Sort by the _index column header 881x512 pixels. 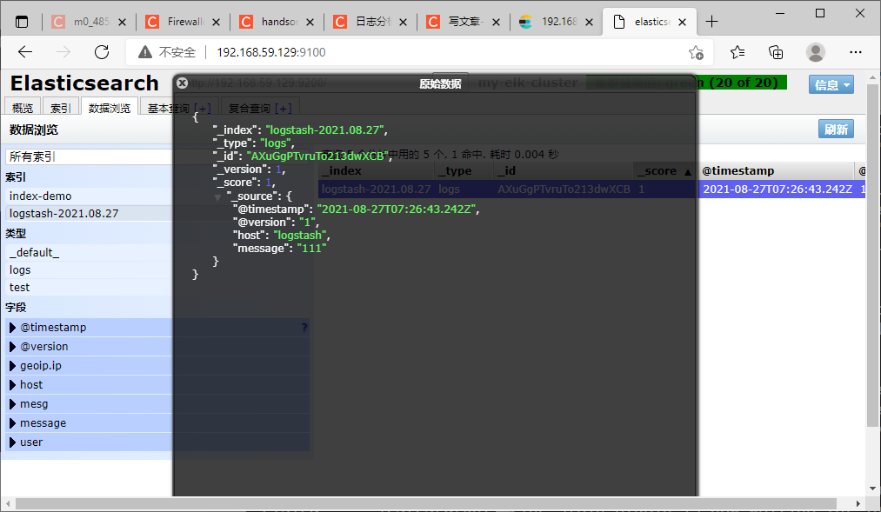point(376,170)
